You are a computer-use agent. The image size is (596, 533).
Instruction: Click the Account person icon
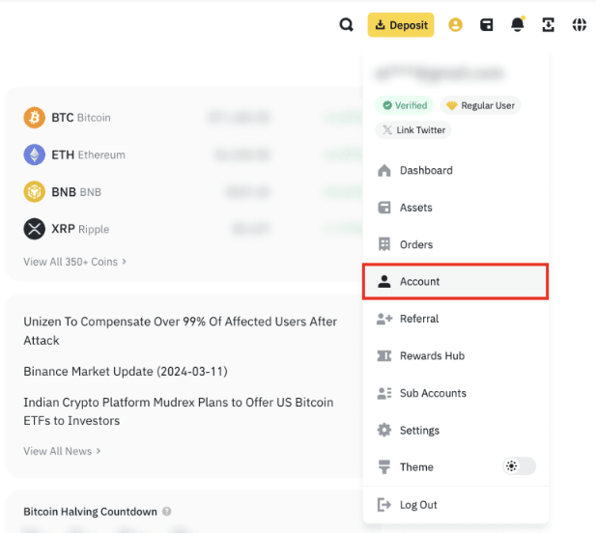pos(383,282)
